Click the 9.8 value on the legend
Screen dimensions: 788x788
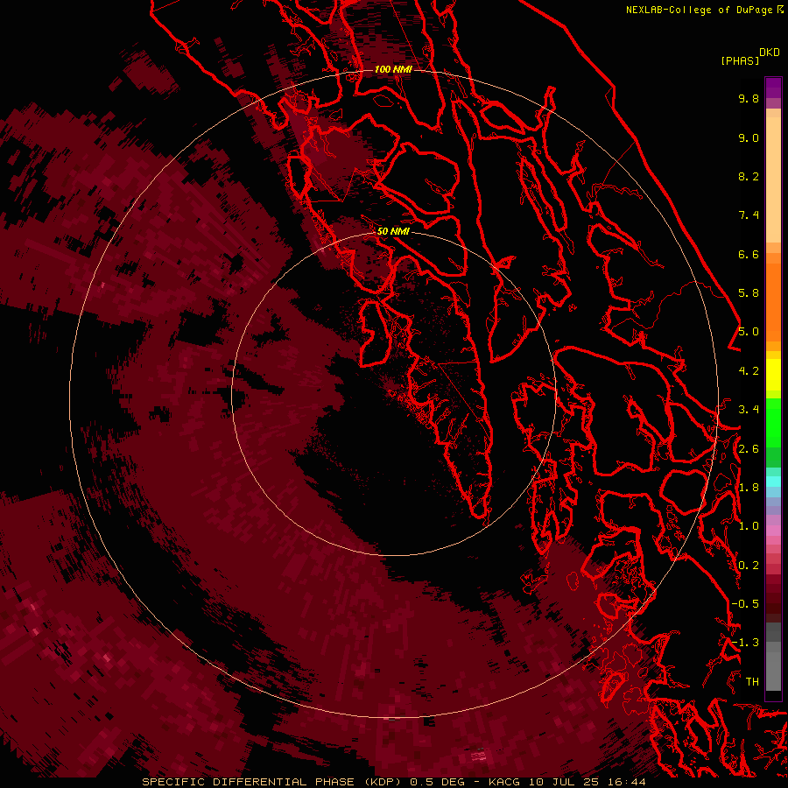(749, 98)
